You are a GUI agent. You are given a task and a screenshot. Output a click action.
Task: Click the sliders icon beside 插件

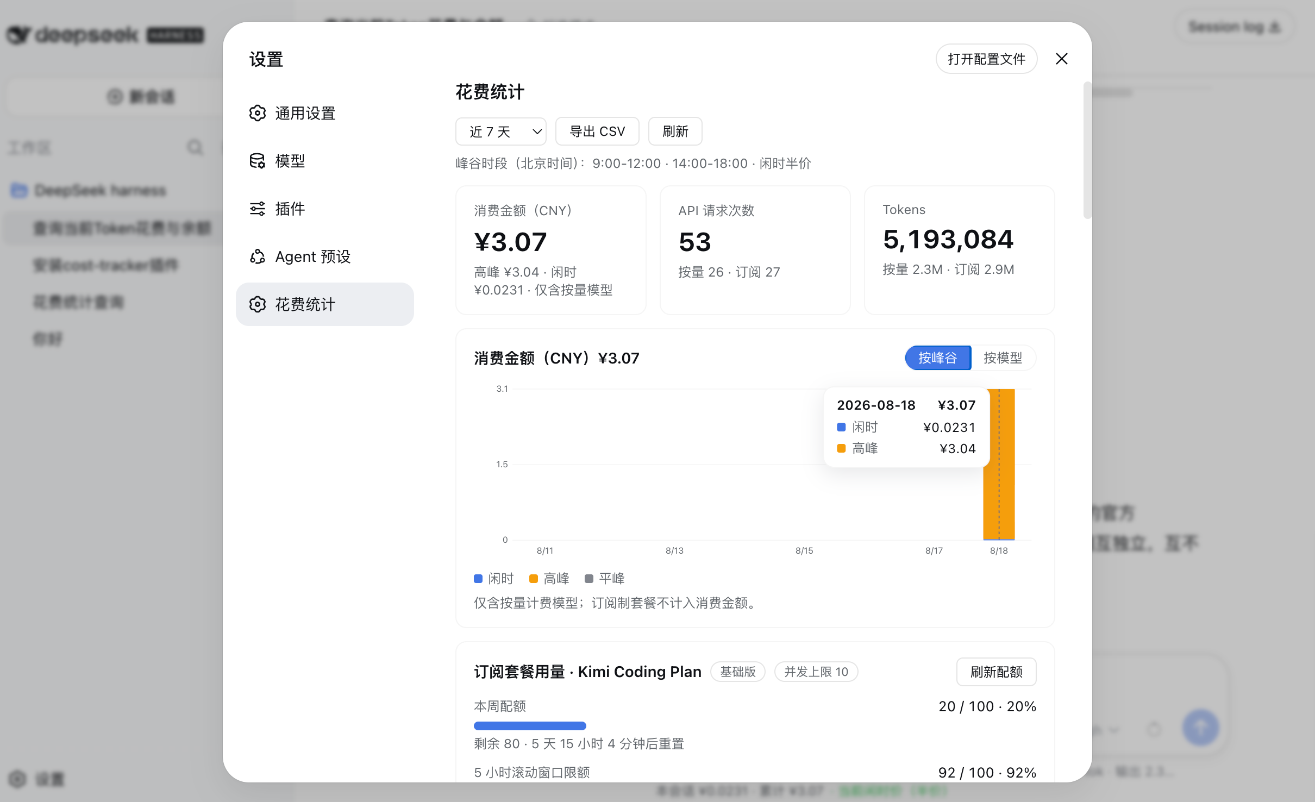pyautogui.click(x=258, y=209)
